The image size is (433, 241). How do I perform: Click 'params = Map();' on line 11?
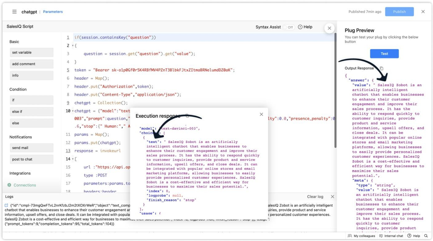[x=92, y=134]
